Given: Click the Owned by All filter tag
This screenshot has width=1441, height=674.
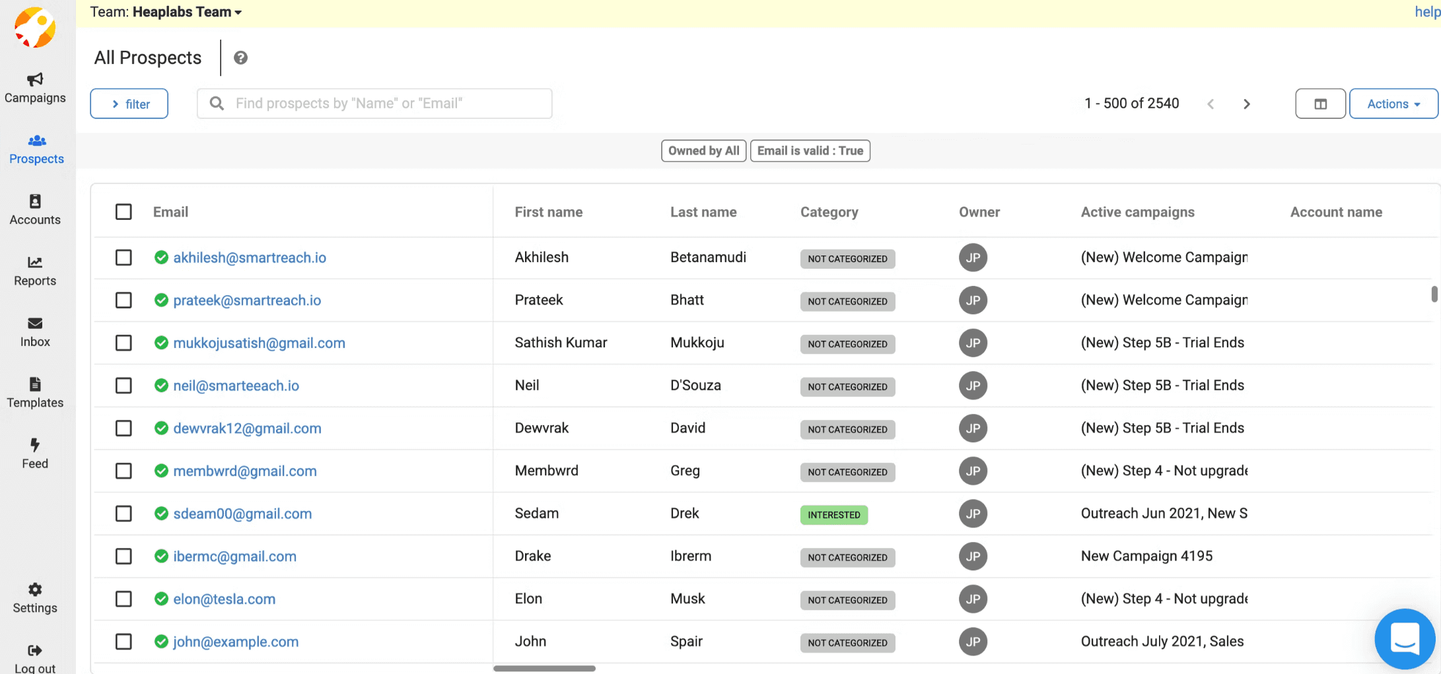Looking at the screenshot, I should point(704,151).
